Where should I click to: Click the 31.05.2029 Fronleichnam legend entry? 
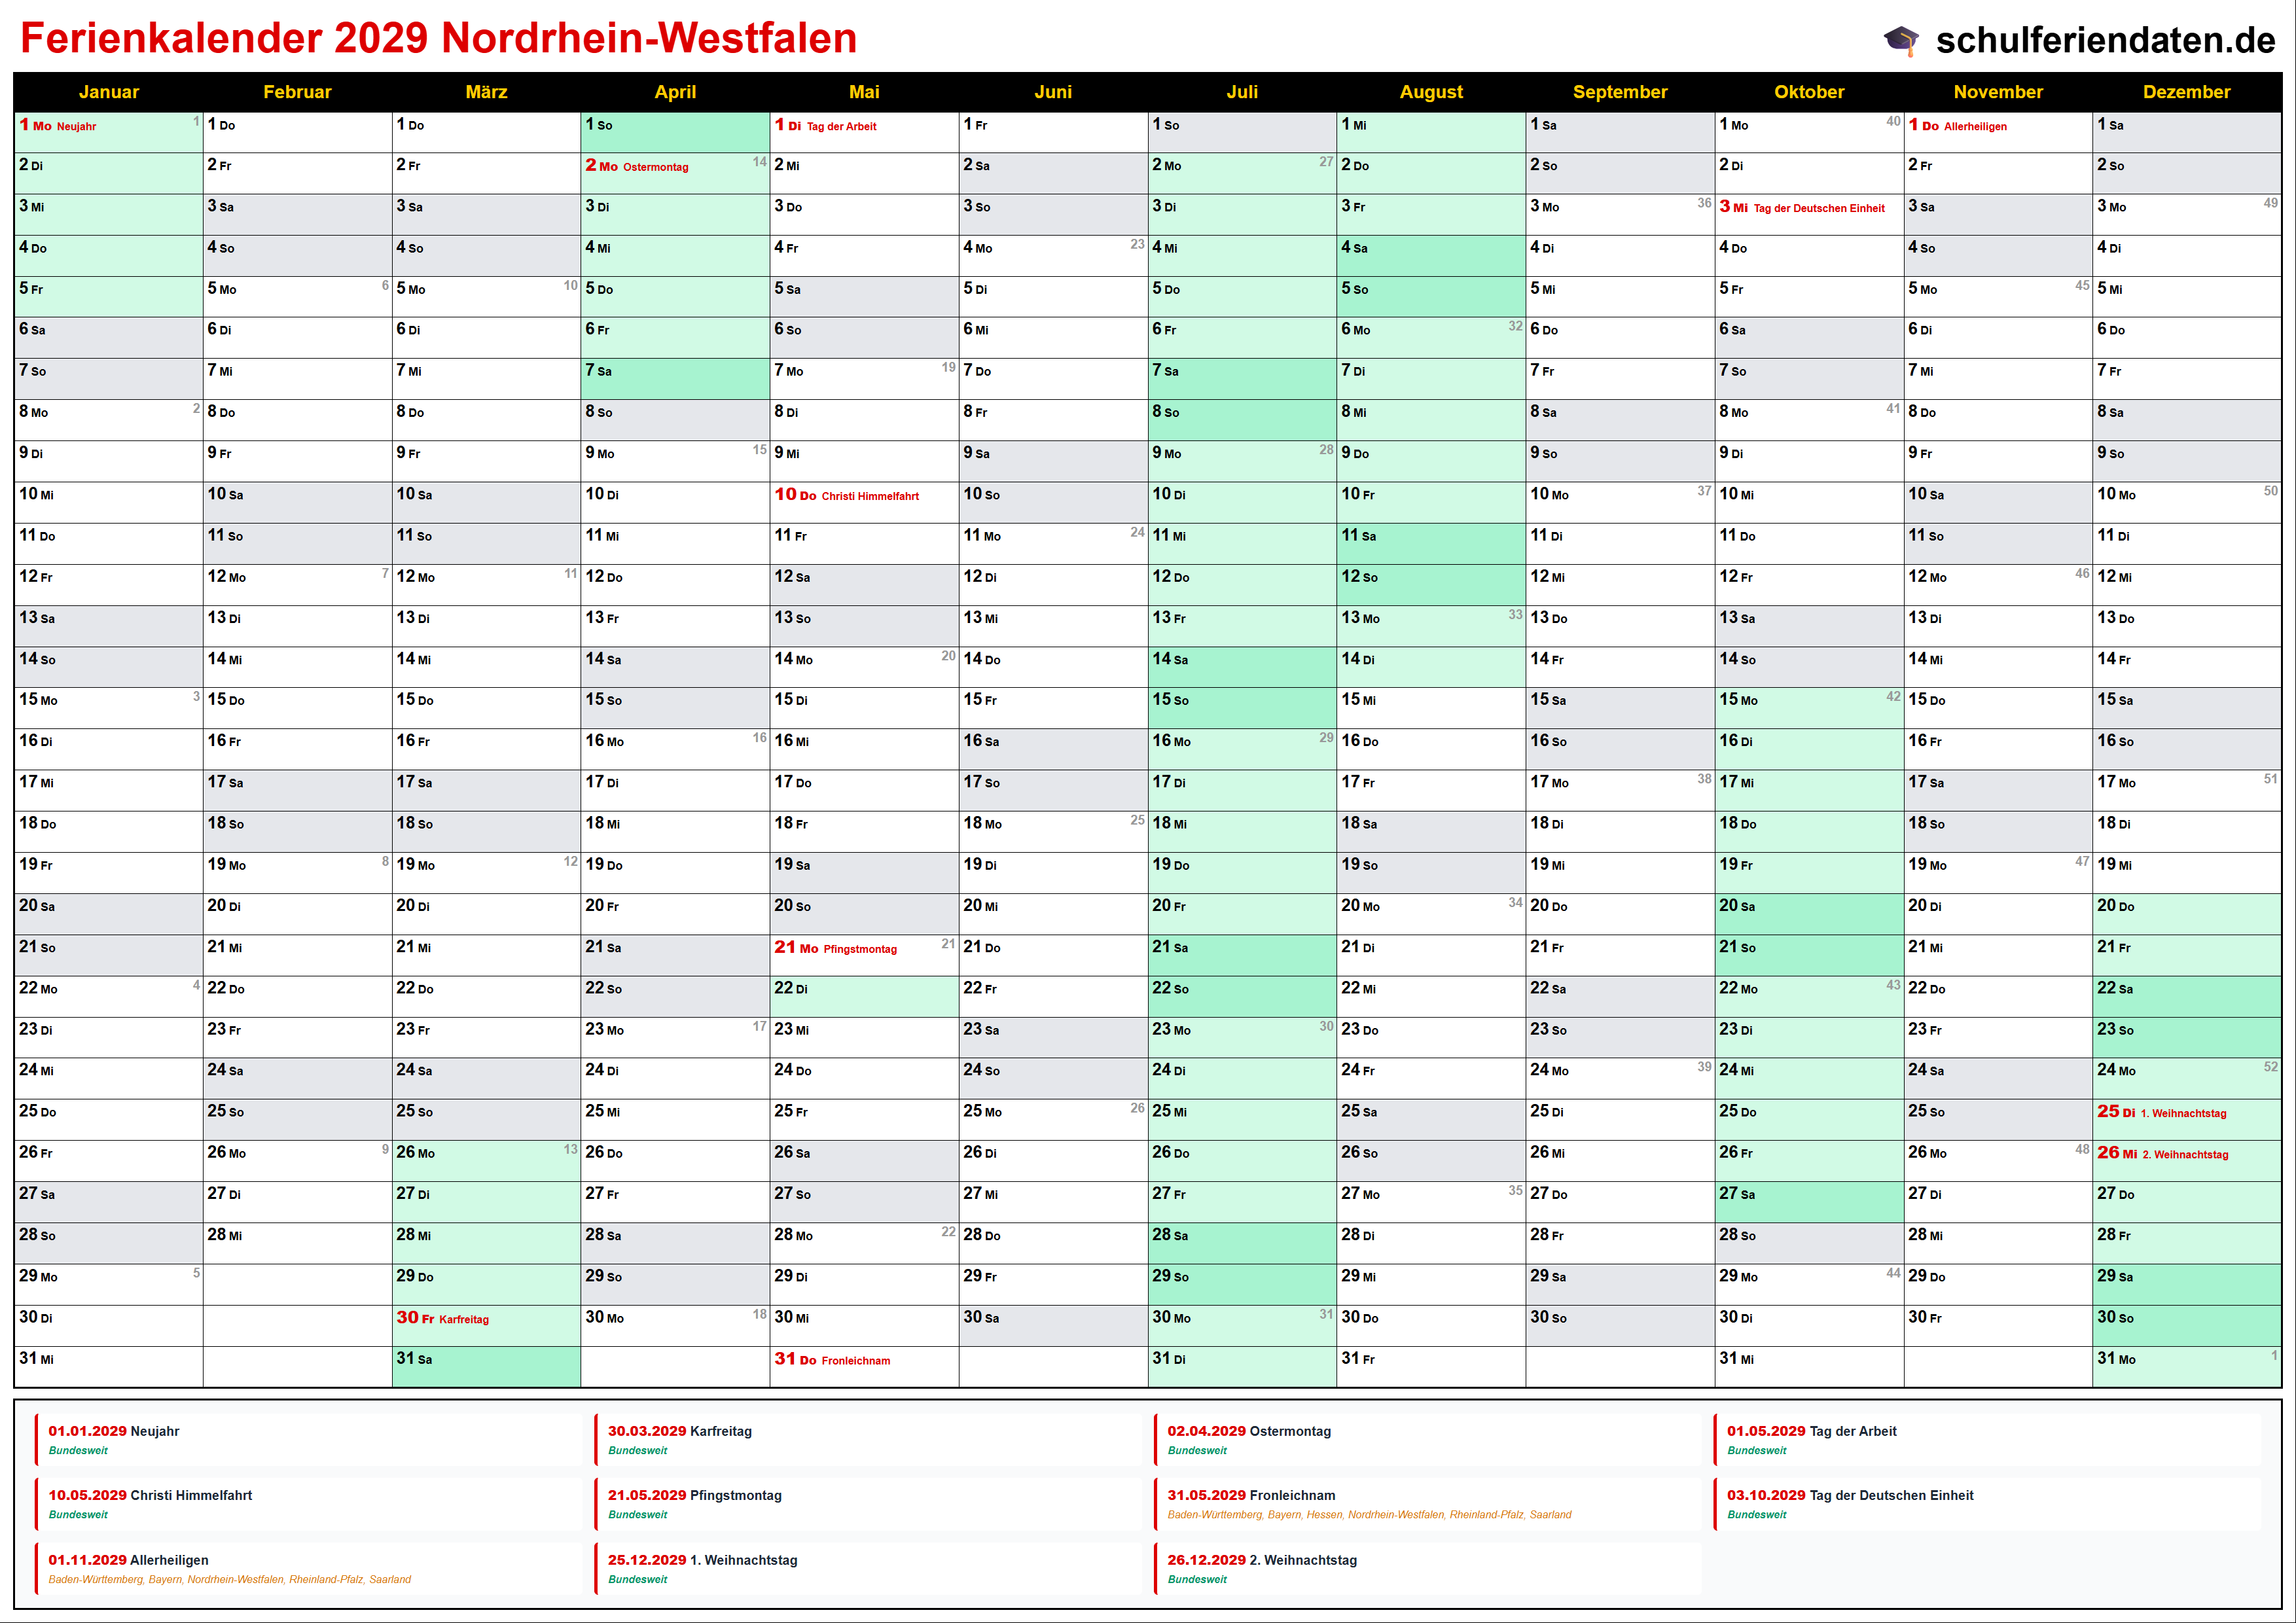coord(1251,1496)
